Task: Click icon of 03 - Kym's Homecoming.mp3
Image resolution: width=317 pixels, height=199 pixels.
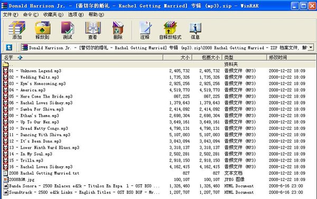Action: pos(6,83)
